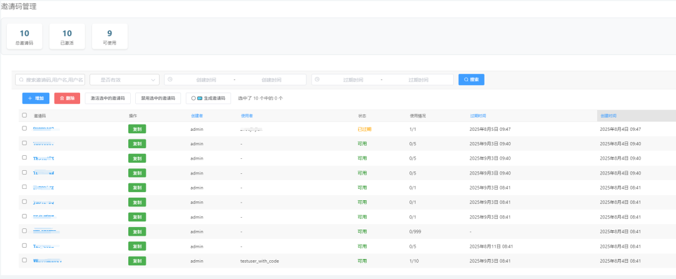
Task: Click the 禁用选中的邀请码 button
Action: [x=158, y=98]
